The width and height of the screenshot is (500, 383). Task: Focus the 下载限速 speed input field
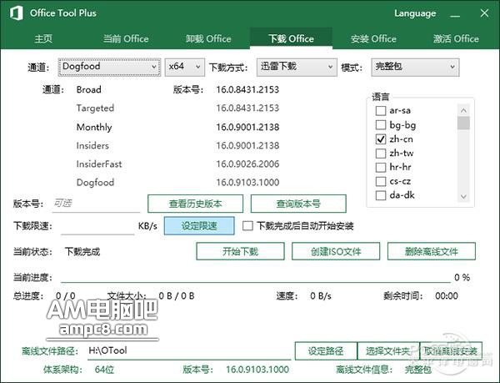[97, 226]
